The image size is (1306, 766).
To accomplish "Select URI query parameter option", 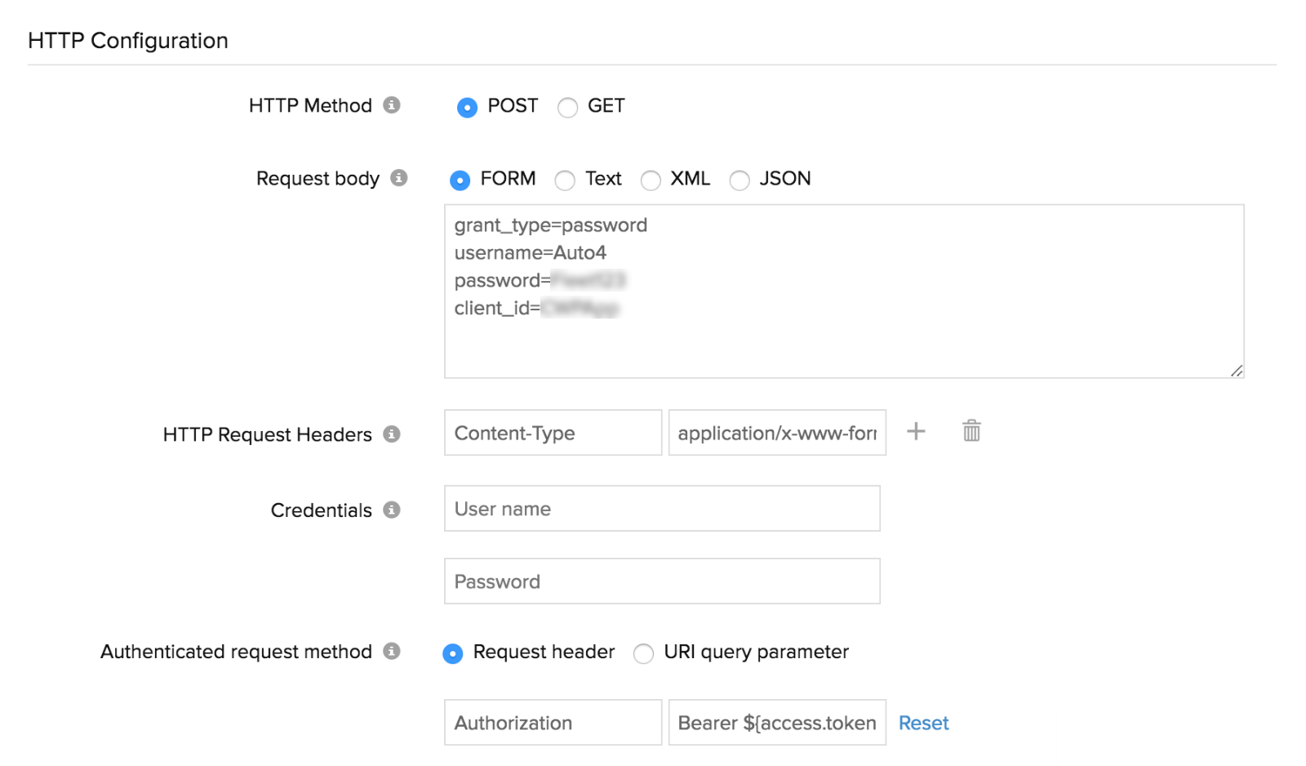I will (643, 653).
